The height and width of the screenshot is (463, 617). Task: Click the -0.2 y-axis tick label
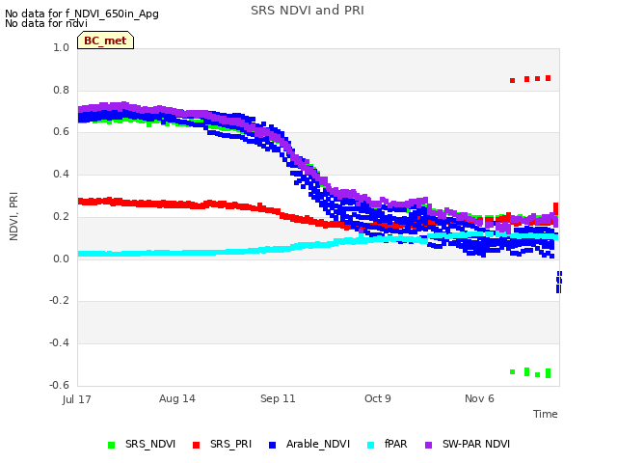(60, 300)
